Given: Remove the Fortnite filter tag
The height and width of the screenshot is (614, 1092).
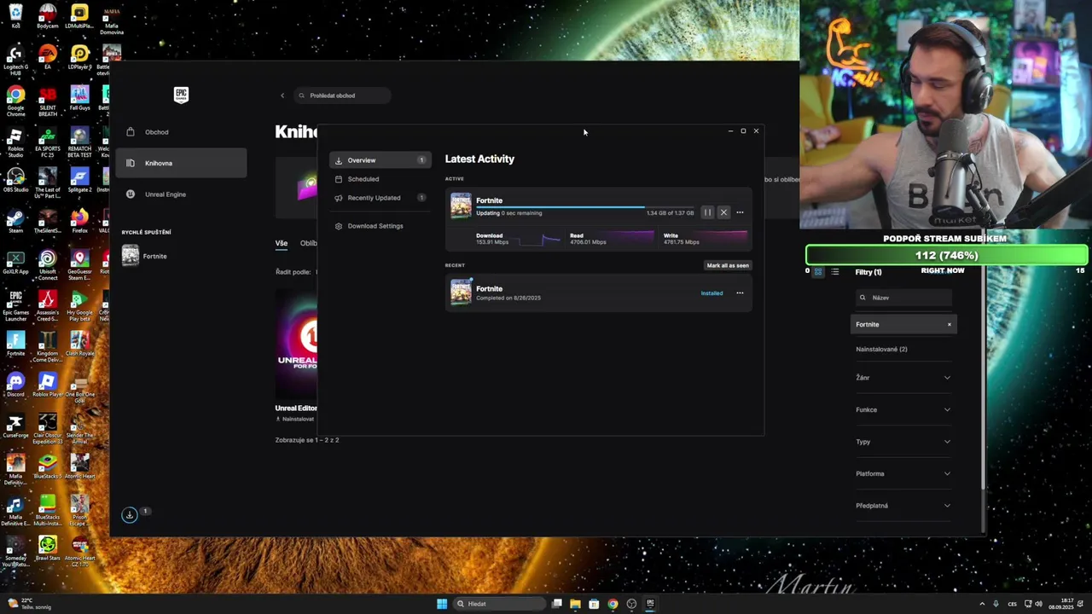Looking at the screenshot, I should click(949, 325).
